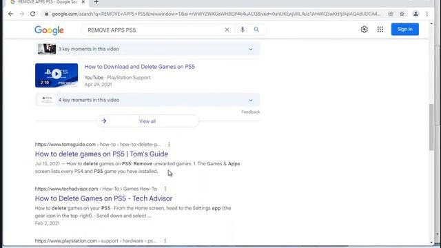Viewport: 441px width, 248px height.
Task: Open the Chrome profile avatar icon
Action: (x=416, y=14)
